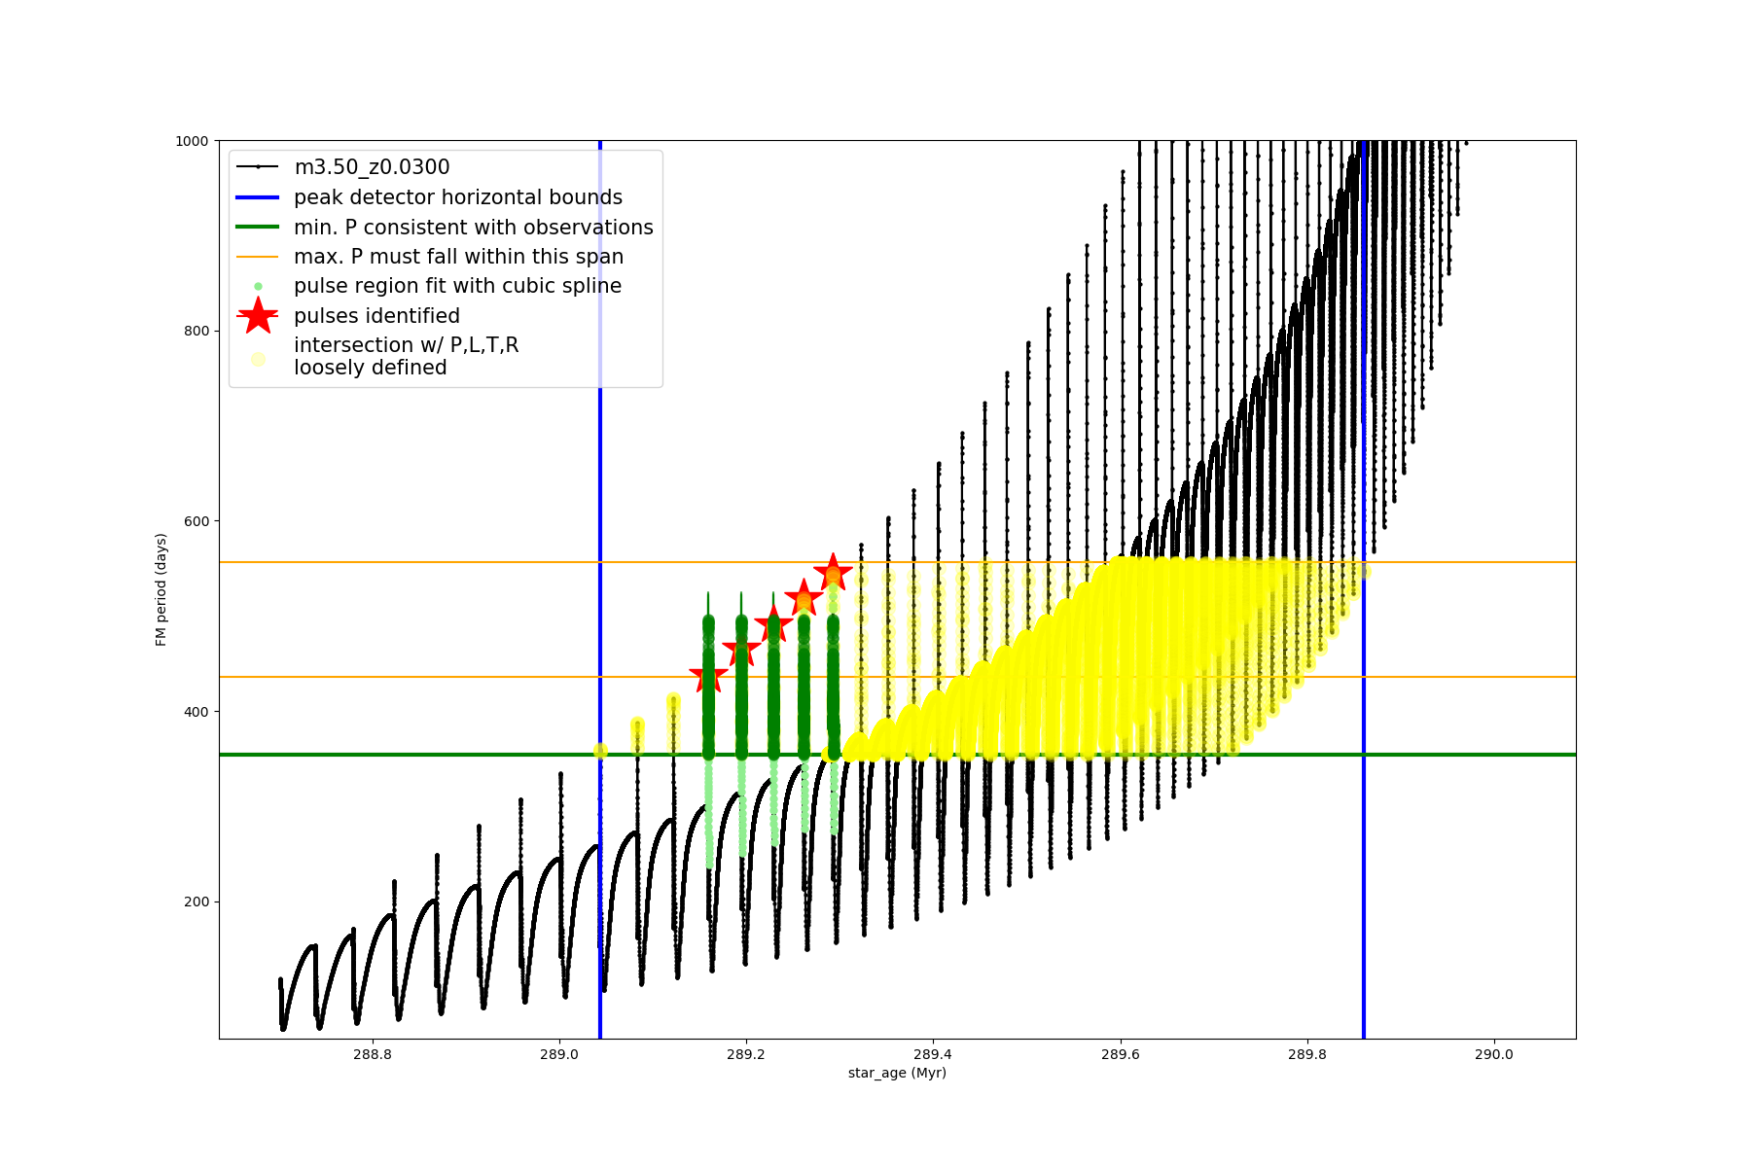Click the 'm3.50_z0.0300' legend label
This screenshot has width=1751, height=1167.
(372, 167)
